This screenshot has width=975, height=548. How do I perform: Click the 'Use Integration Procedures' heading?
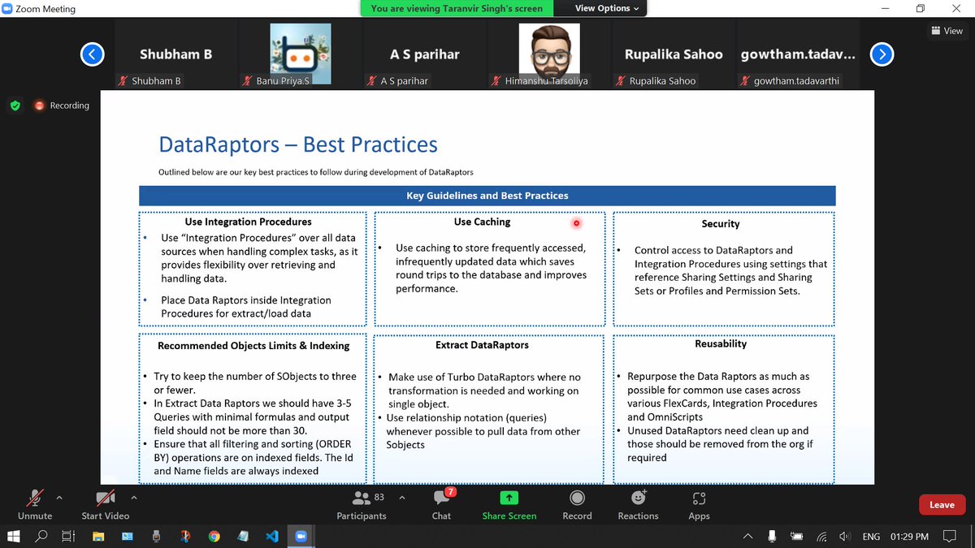[x=248, y=222]
